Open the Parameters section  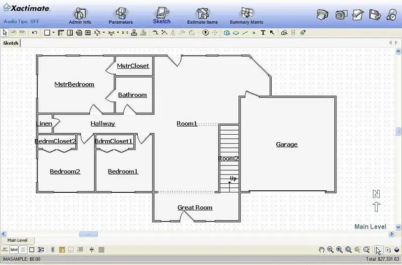click(121, 16)
